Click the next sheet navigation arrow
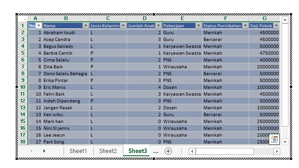The height and width of the screenshot is (168, 299). point(44,151)
